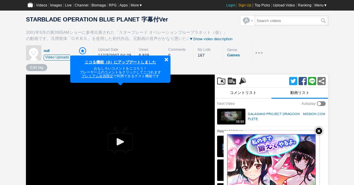Expand the More dropdown menu

pyautogui.click(x=136, y=5)
